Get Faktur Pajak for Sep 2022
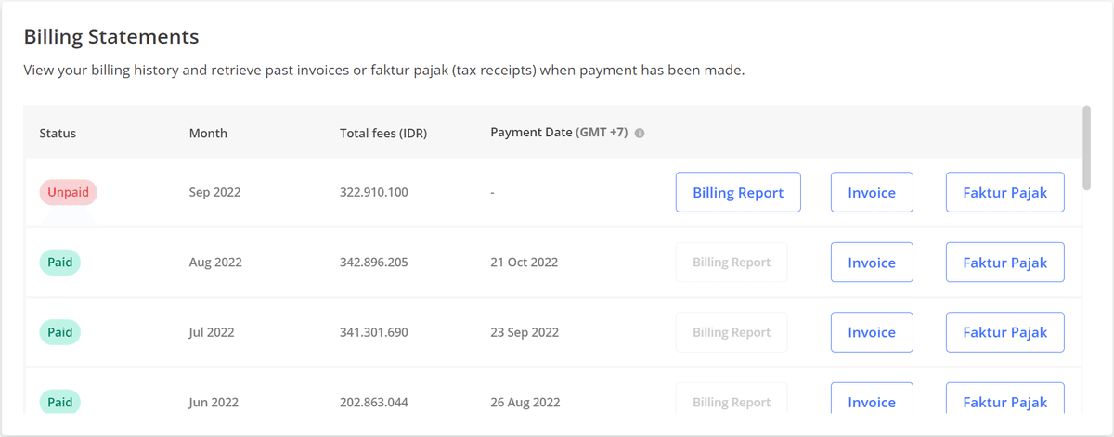Viewport: 1114px width, 437px height. coord(1004,193)
